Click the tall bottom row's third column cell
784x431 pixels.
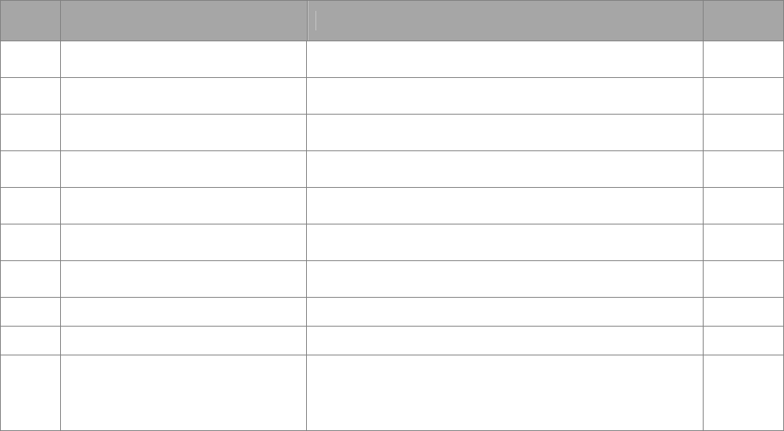tap(504, 393)
